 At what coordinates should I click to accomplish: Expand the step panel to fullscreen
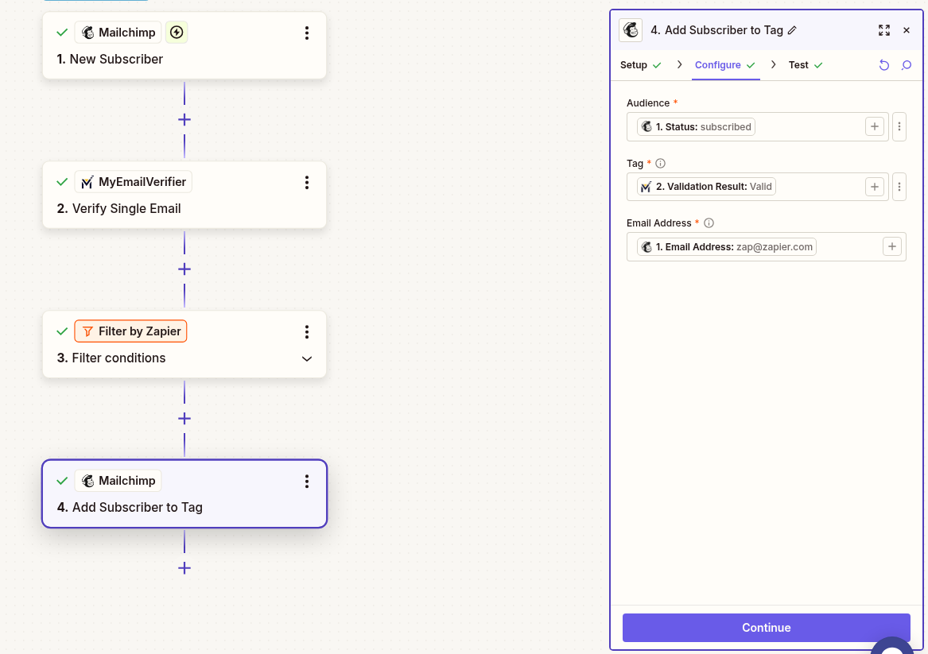pyautogui.click(x=884, y=30)
